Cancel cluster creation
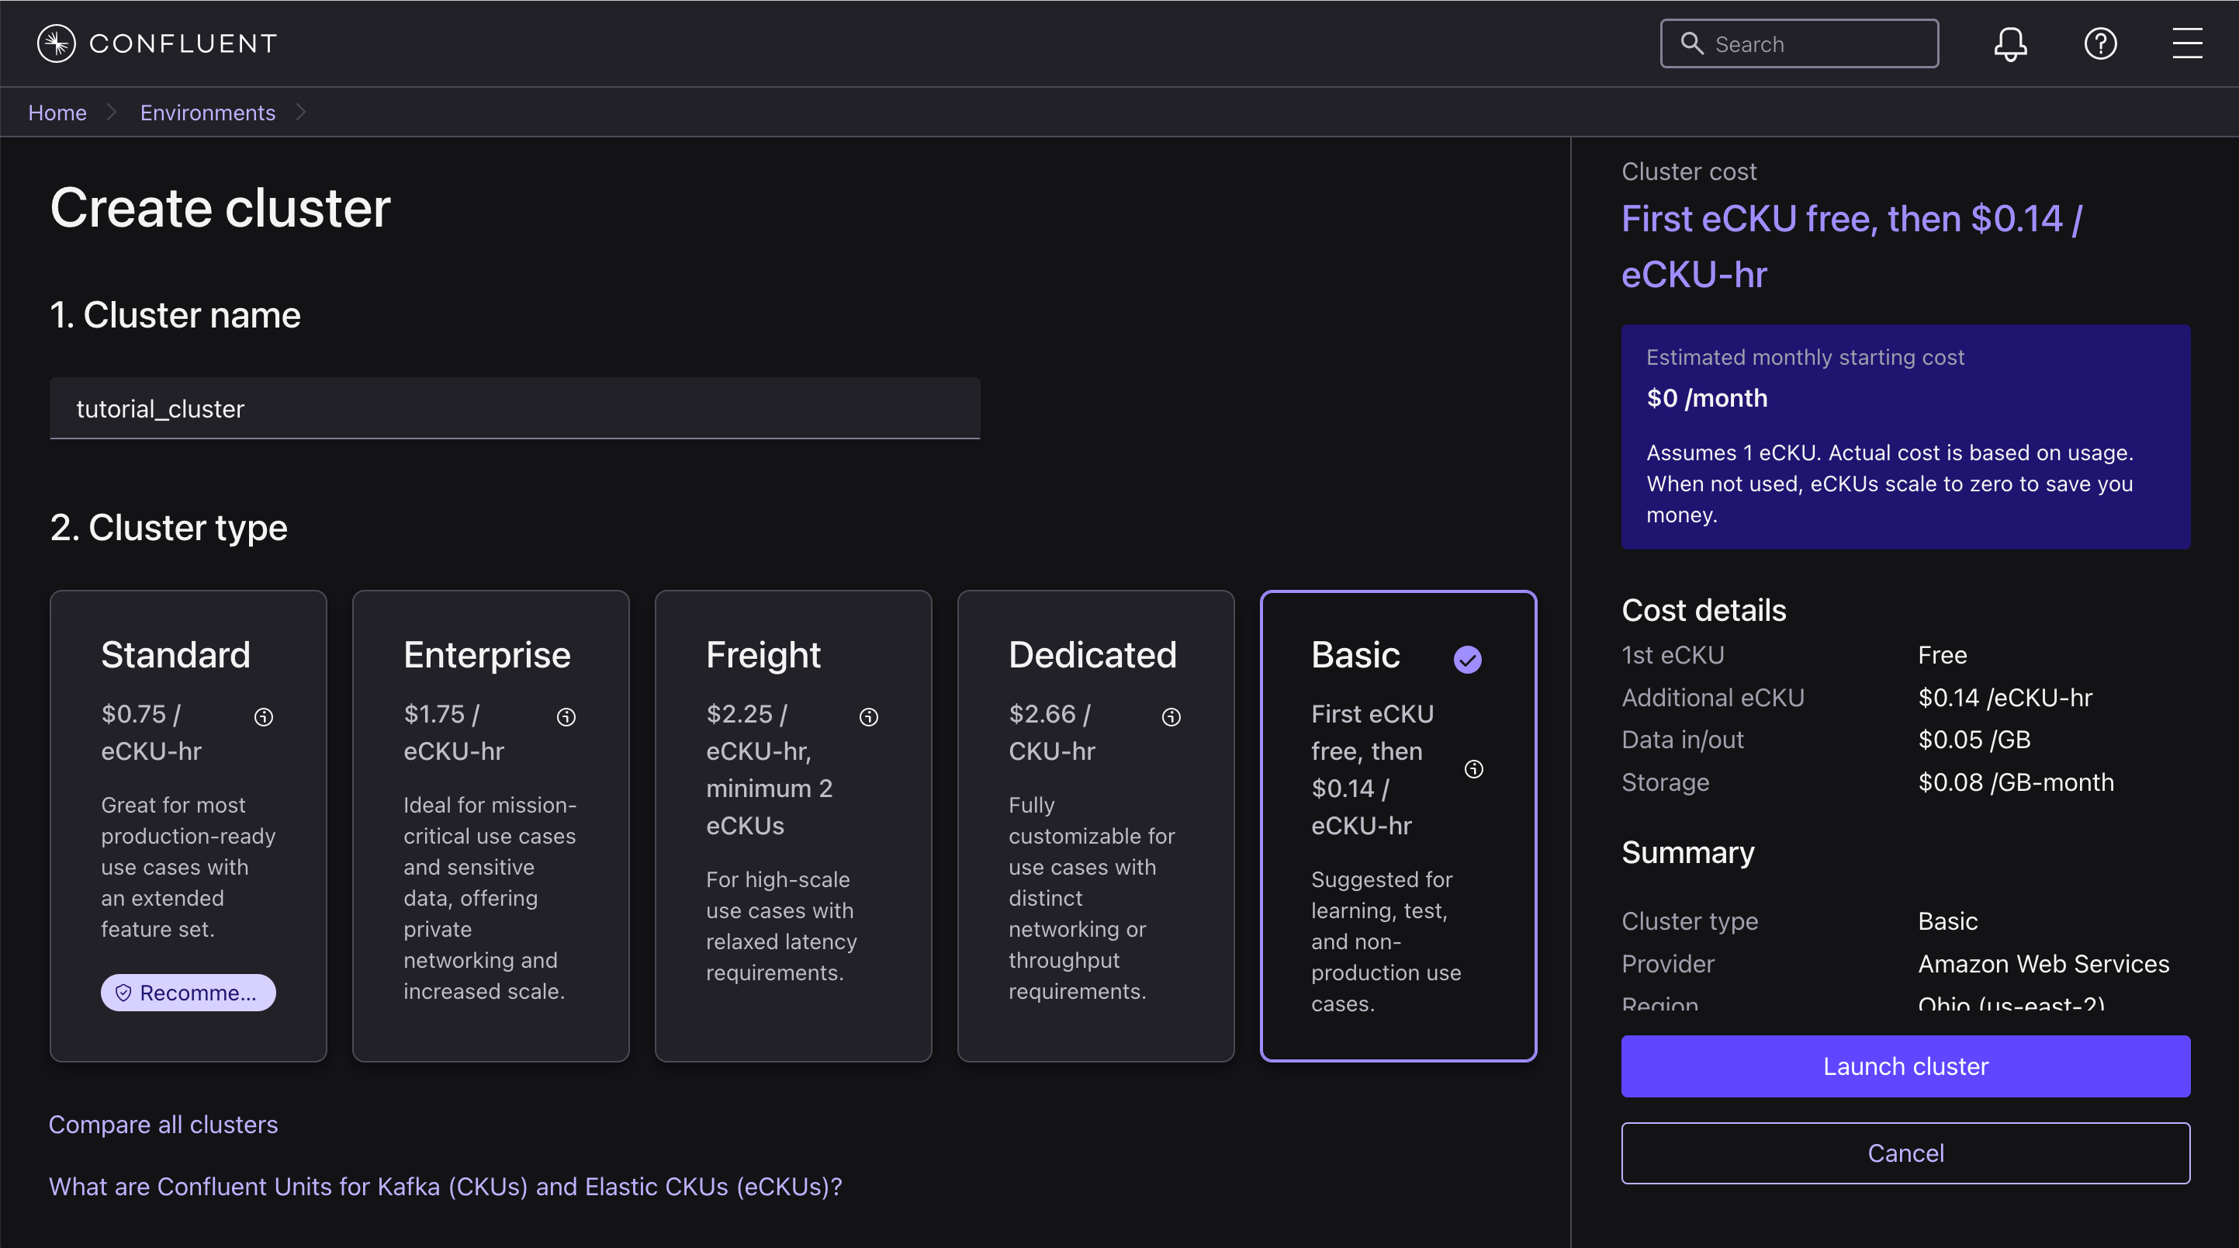2239x1248 pixels. pos(1905,1153)
